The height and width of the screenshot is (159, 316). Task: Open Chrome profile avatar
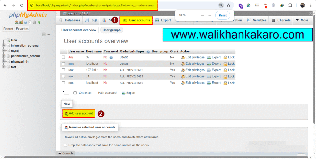point(302,6)
